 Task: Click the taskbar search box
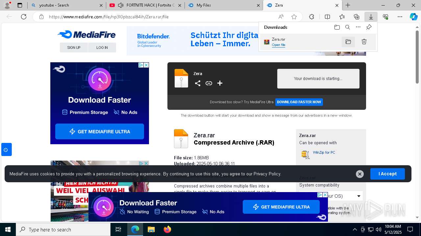coord(63,229)
